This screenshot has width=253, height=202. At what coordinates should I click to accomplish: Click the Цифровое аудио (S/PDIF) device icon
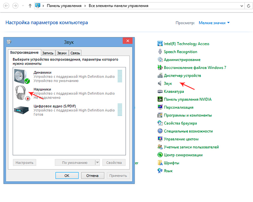pyautogui.click(x=22, y=110)
